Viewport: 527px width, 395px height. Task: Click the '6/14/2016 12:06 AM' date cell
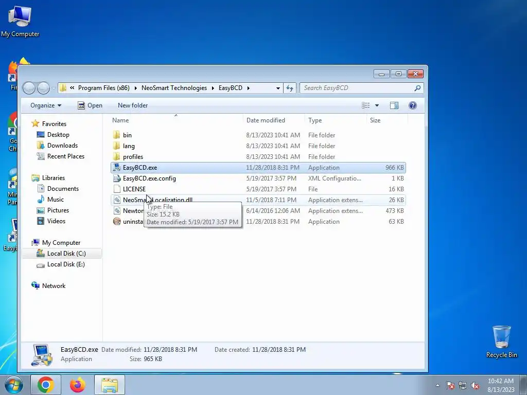pyautogui.click(x=273, y=210)
